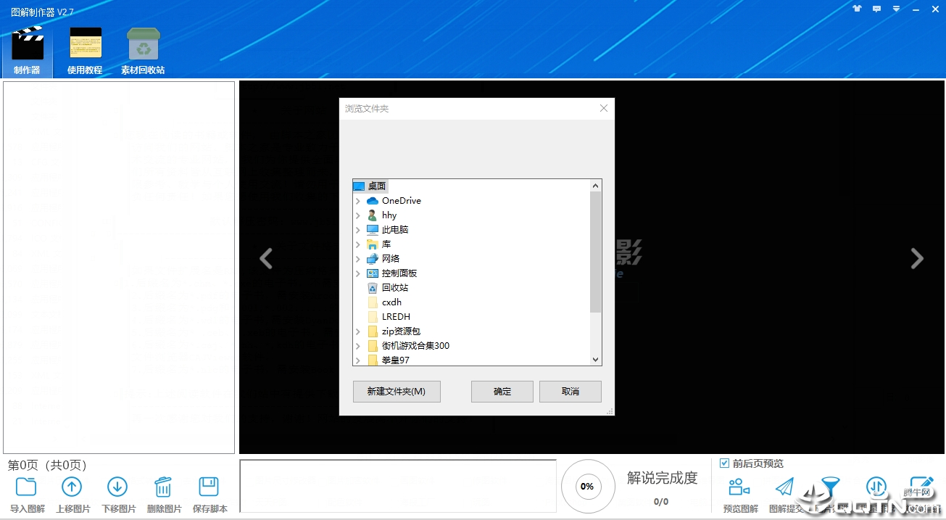
Task: Click the 使用教程 tutorial icon
Action: [x=85, y=44]
